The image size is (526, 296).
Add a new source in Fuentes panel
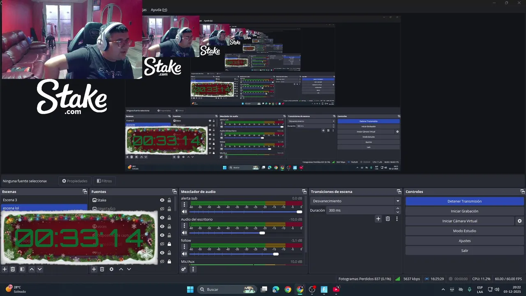coord(94,269)
